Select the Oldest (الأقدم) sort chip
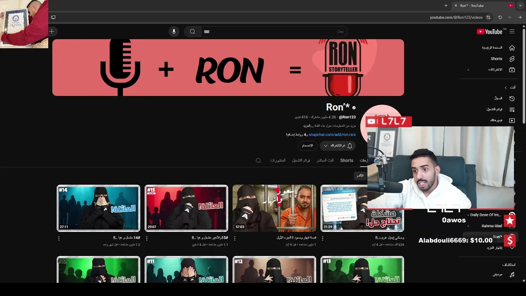Image resolution: width=526 pixels, height=296 pixels. coord(360,176)
